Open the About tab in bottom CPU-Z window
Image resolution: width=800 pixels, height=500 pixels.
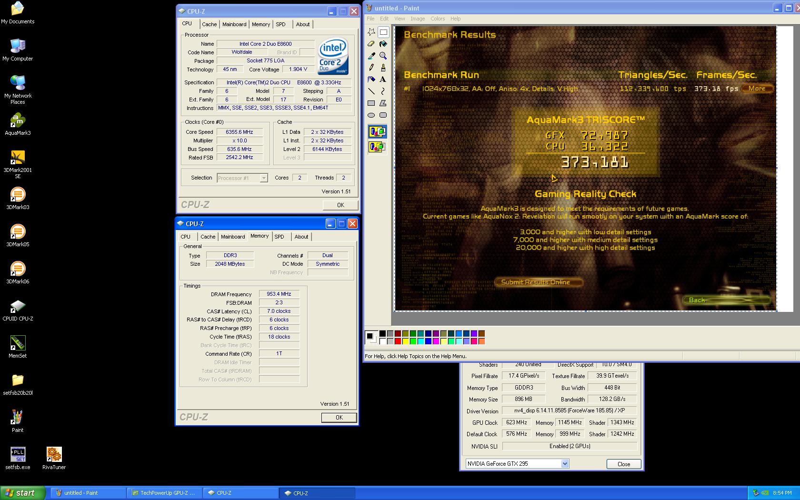(x=301, y=237)
